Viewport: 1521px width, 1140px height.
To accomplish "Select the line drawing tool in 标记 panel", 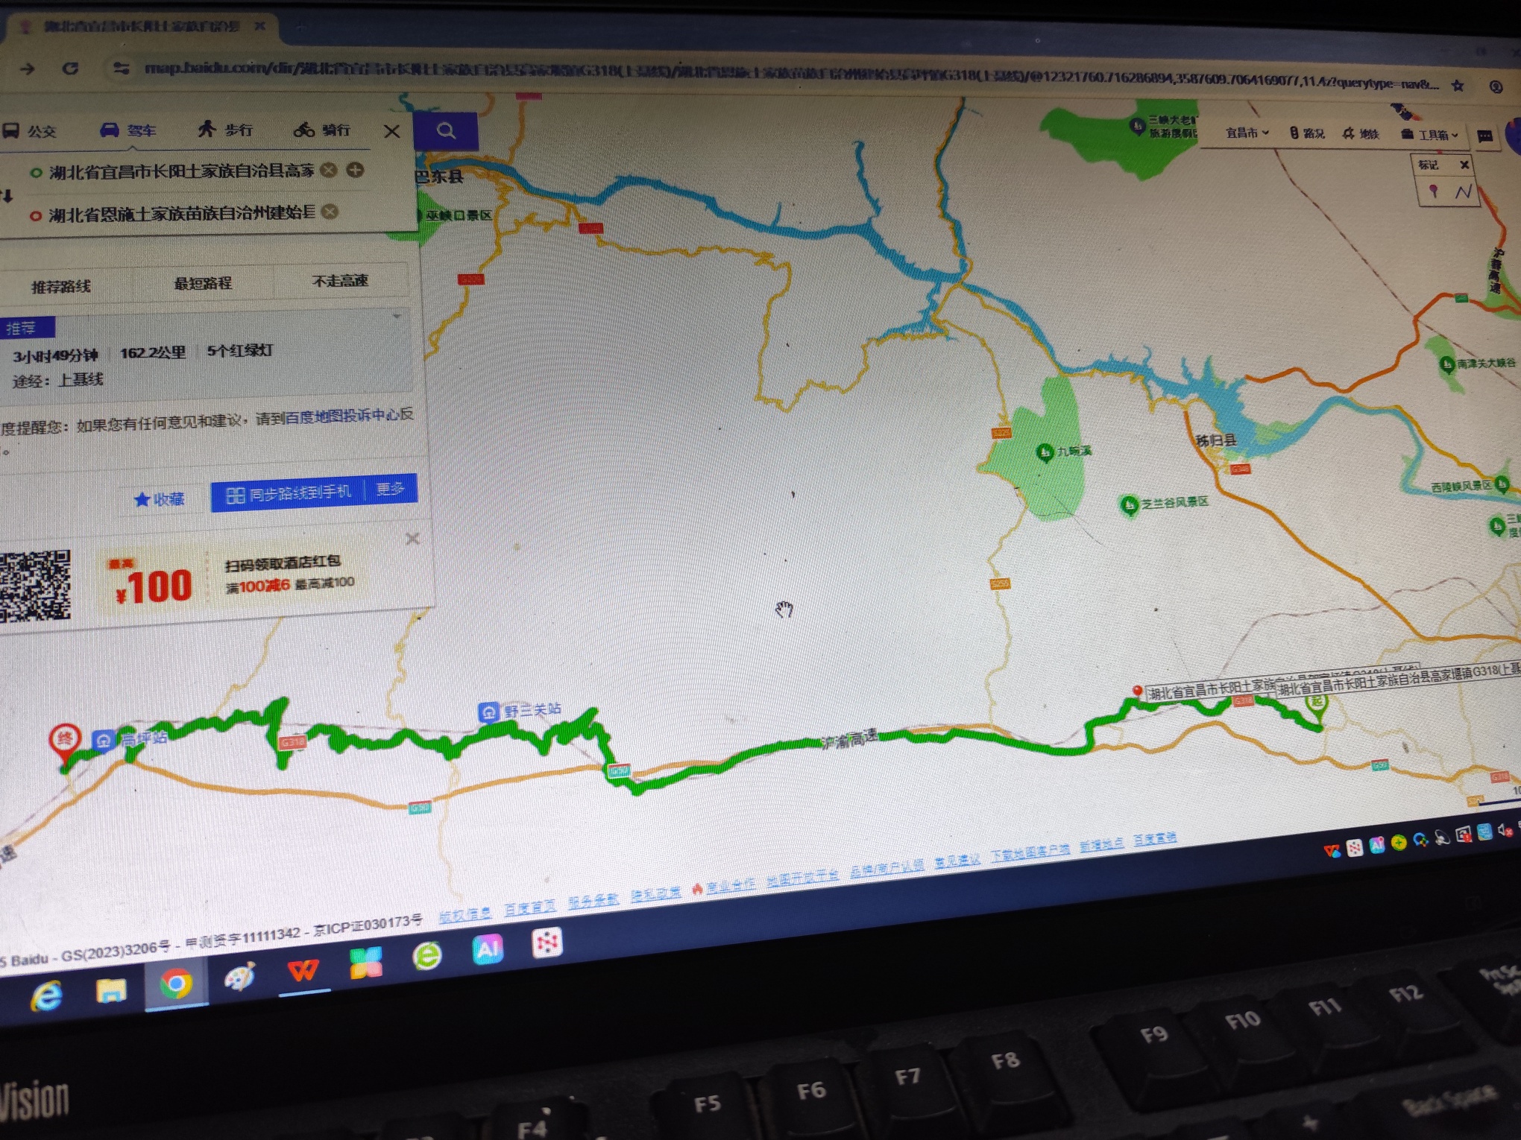I will click(x=1463, y=191).
